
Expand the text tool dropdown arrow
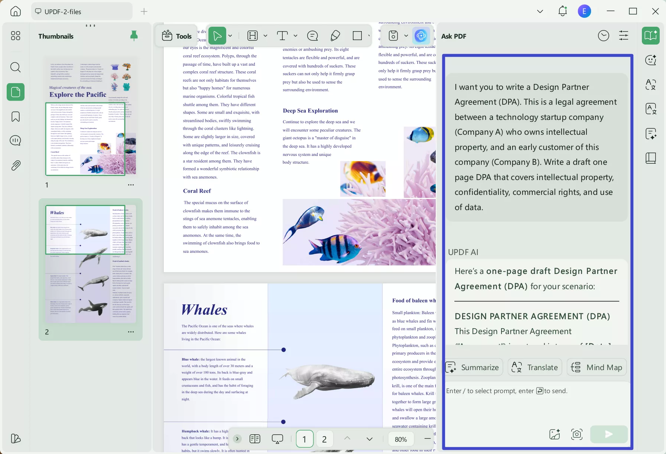(x=295, y=36)
